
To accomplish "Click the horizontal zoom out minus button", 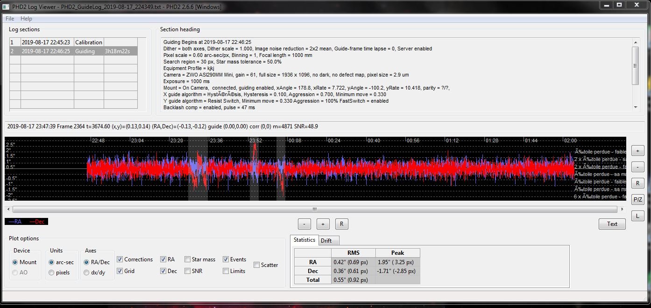I will (x=304, y=224).
